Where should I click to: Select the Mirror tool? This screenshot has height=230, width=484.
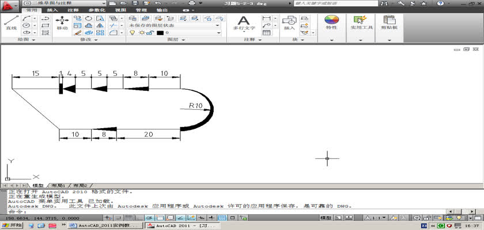100,25
